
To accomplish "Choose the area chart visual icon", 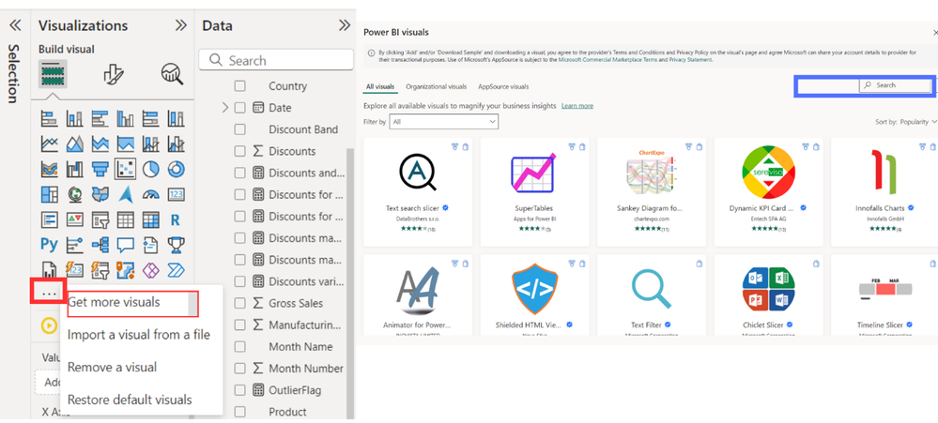I will click(x=75, y=144).
